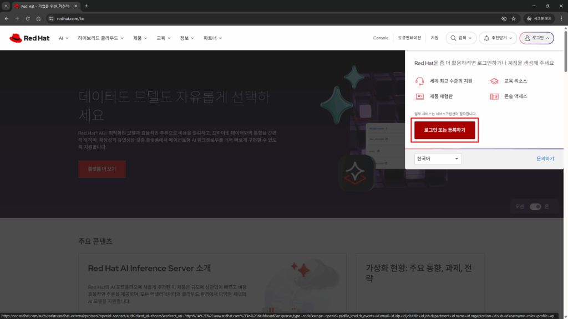Click the graduation cap training icon
The height and width of the screenshot is (319, 568).
pyautogui.click(x=494, y=81)
